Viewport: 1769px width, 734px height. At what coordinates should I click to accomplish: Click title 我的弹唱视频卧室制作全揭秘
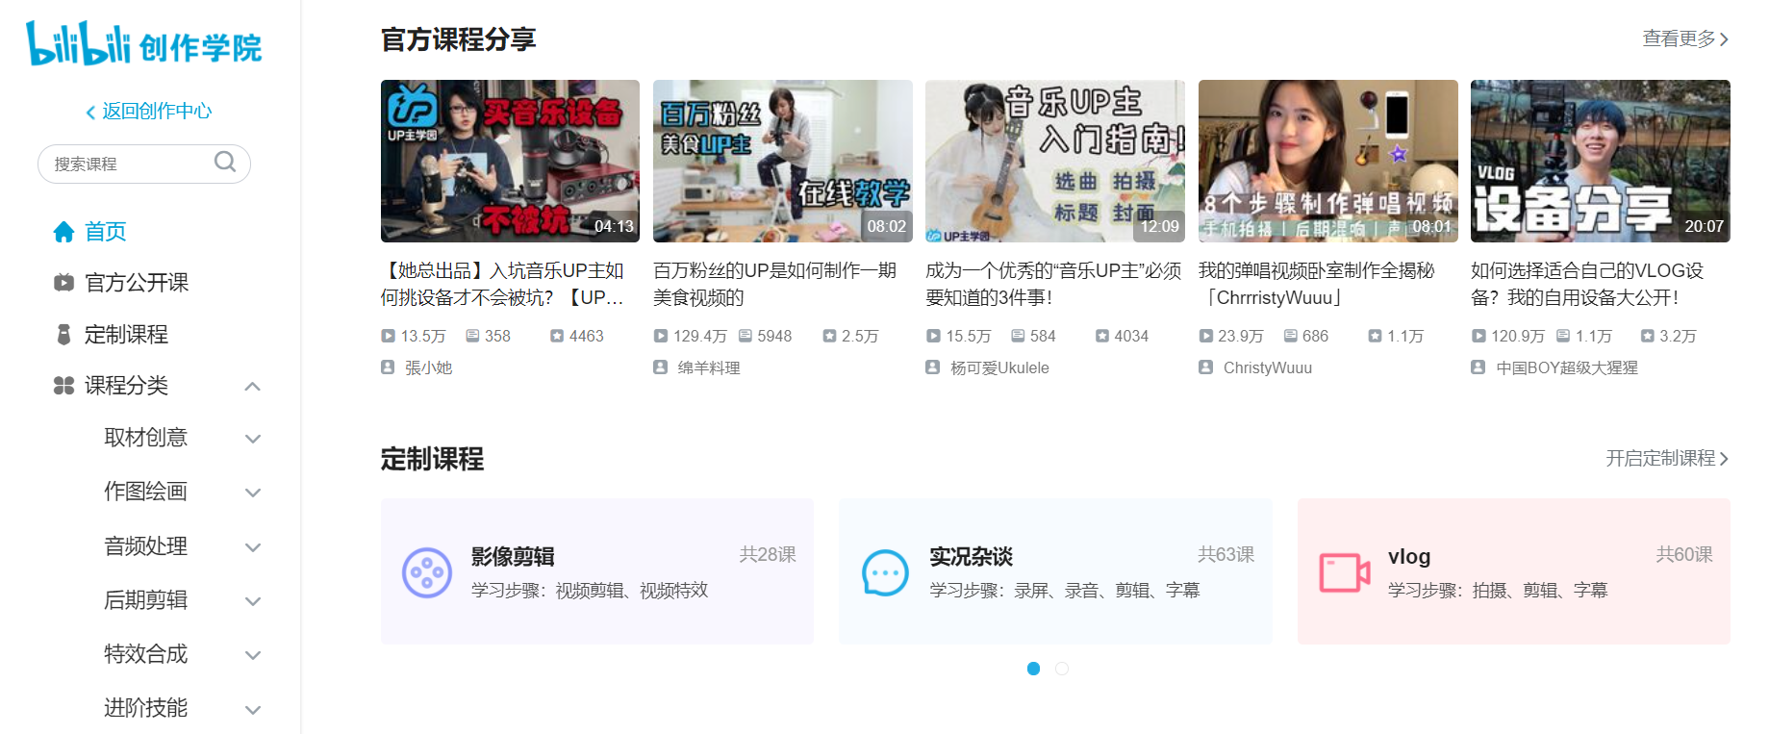coord(1317,285)
